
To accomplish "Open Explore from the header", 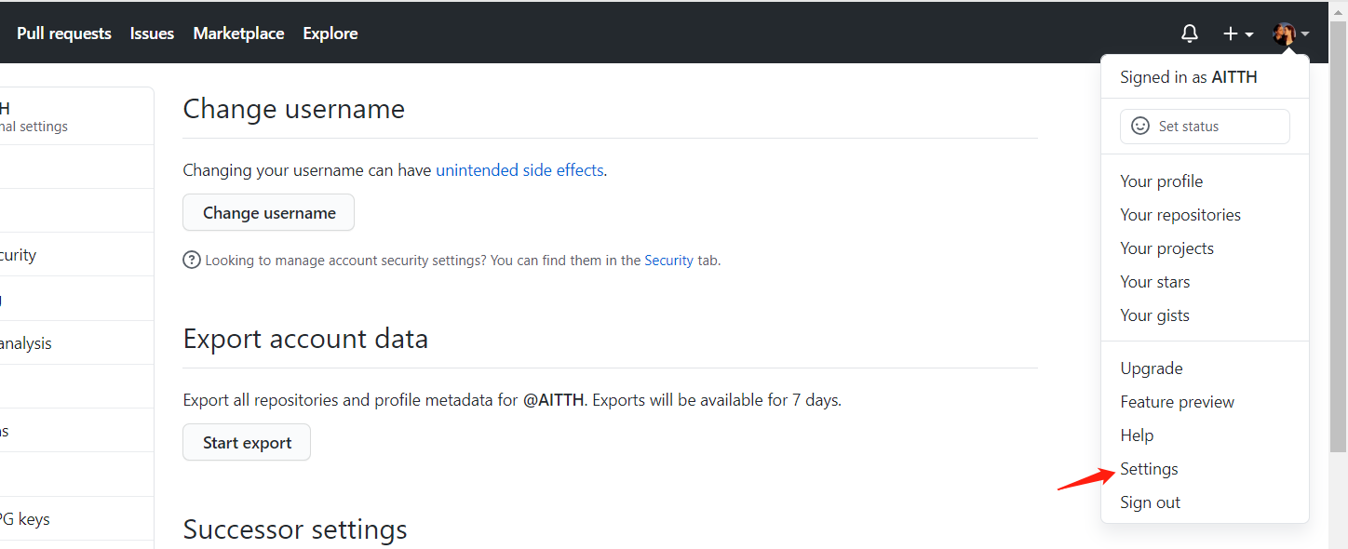I will click(330, 33).
